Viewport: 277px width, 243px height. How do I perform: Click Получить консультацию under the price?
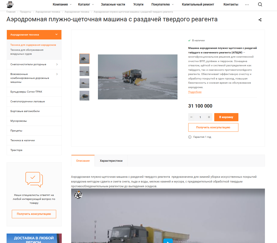click(213, 127)
